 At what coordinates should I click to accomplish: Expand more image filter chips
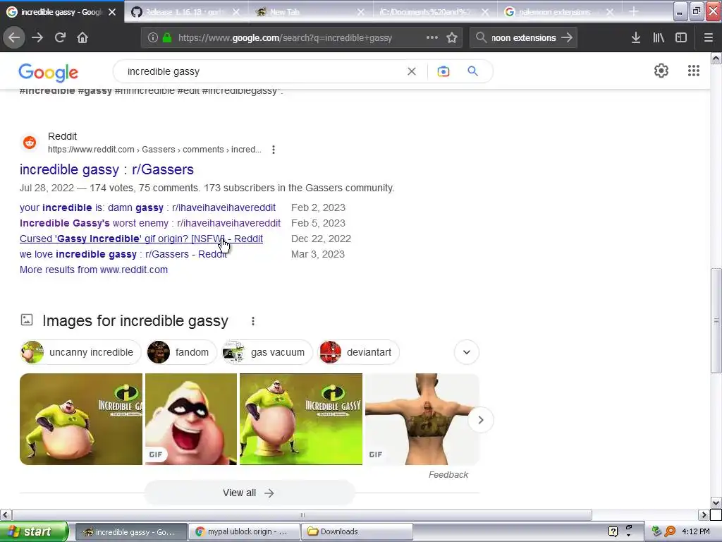point(467,353)
